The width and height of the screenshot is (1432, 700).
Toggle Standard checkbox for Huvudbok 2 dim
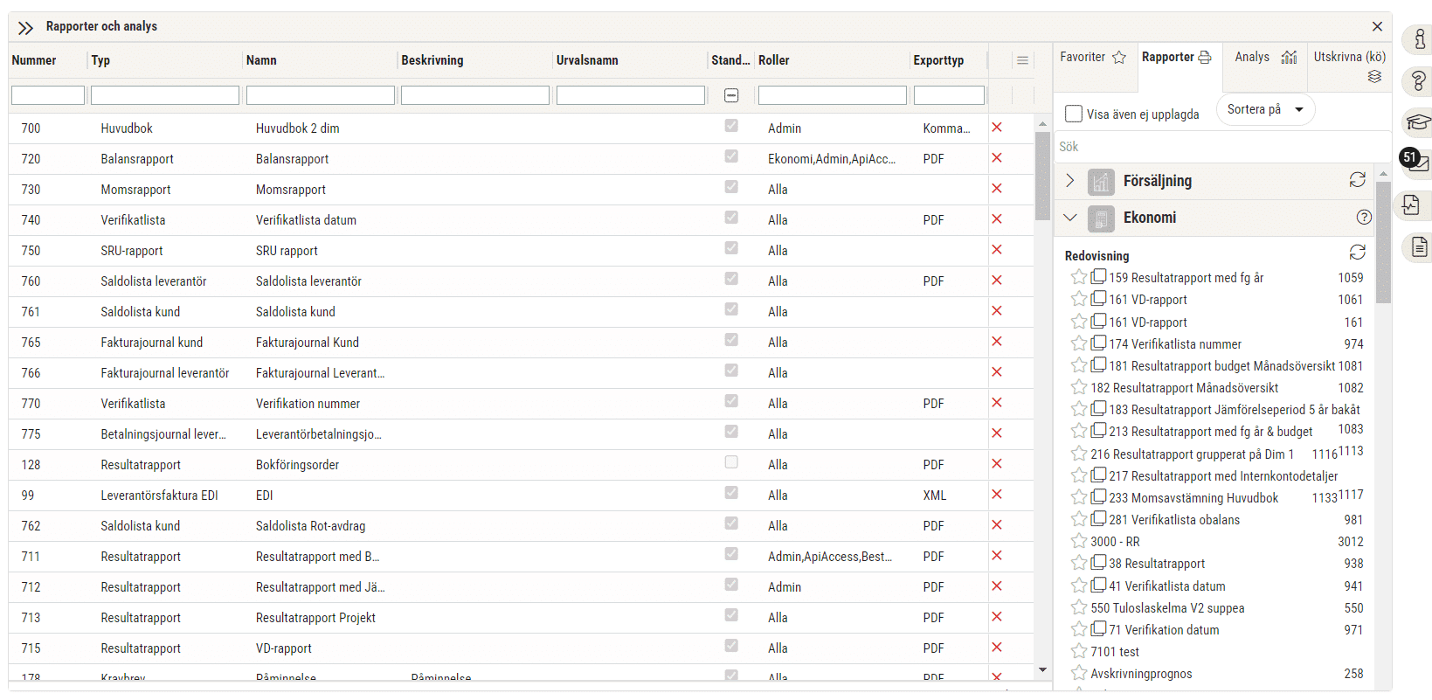coord(731,126)
